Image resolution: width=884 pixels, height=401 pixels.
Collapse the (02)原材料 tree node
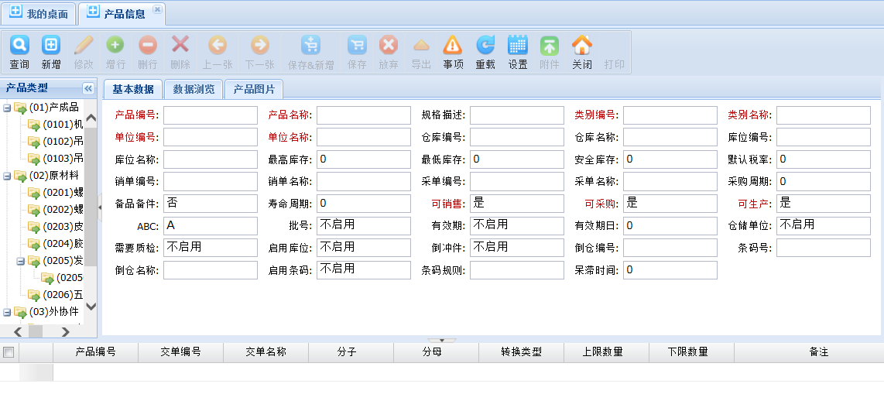(x=7, y=176)
